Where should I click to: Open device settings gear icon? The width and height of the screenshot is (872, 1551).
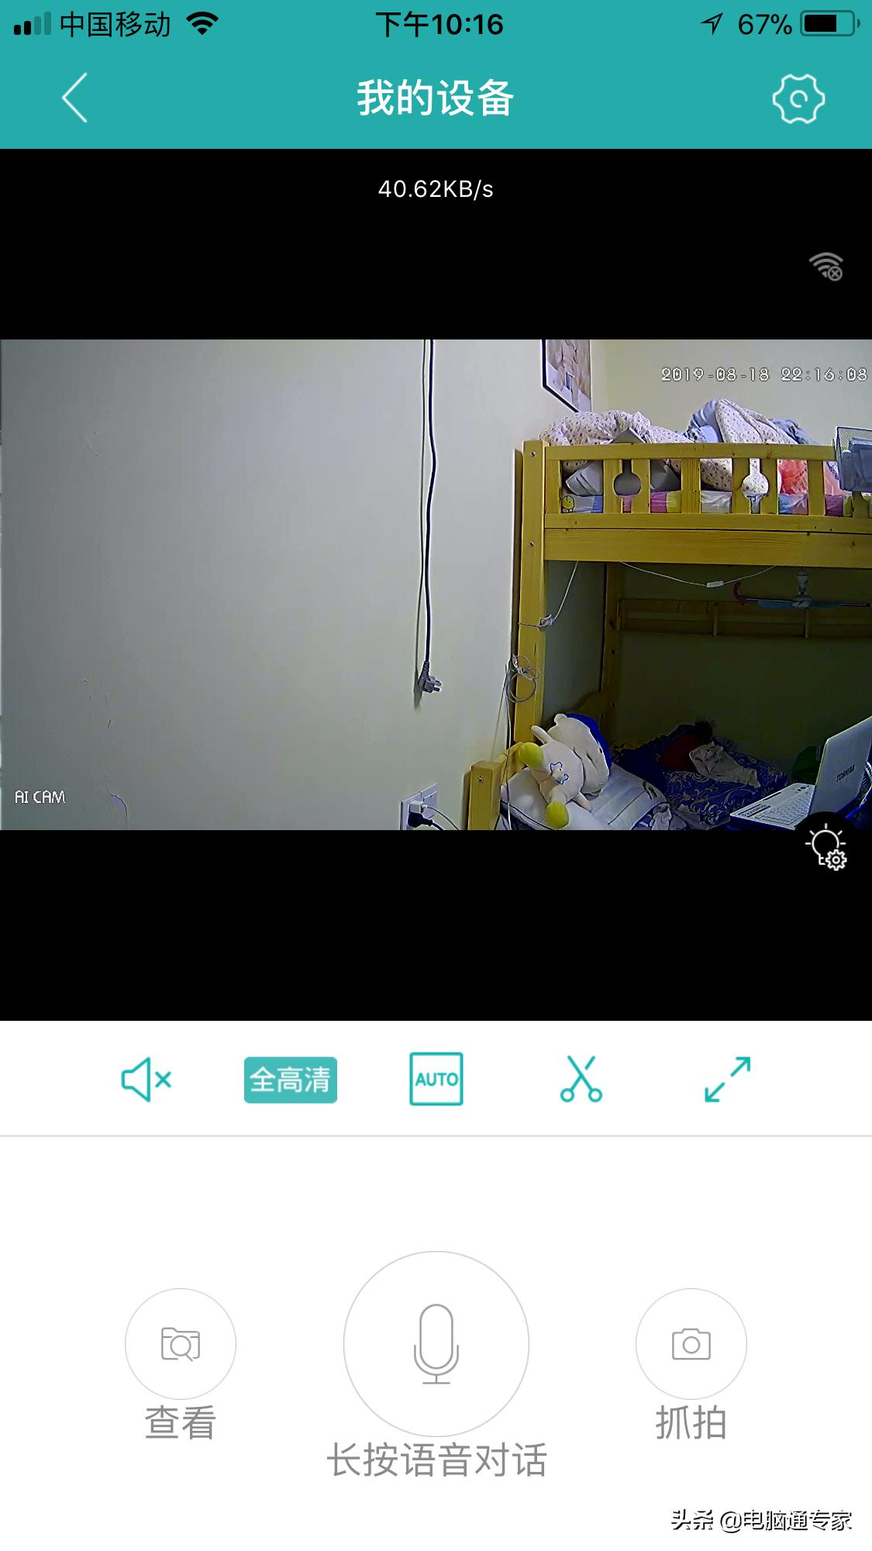[798, 98]
